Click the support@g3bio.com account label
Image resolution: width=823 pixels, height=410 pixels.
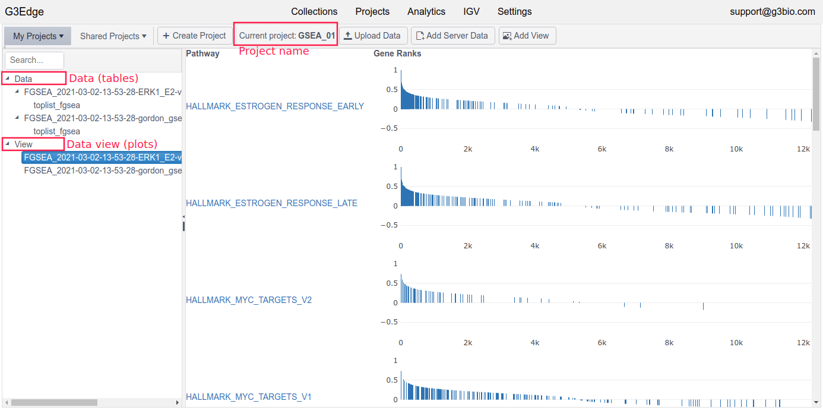[773, 12]
